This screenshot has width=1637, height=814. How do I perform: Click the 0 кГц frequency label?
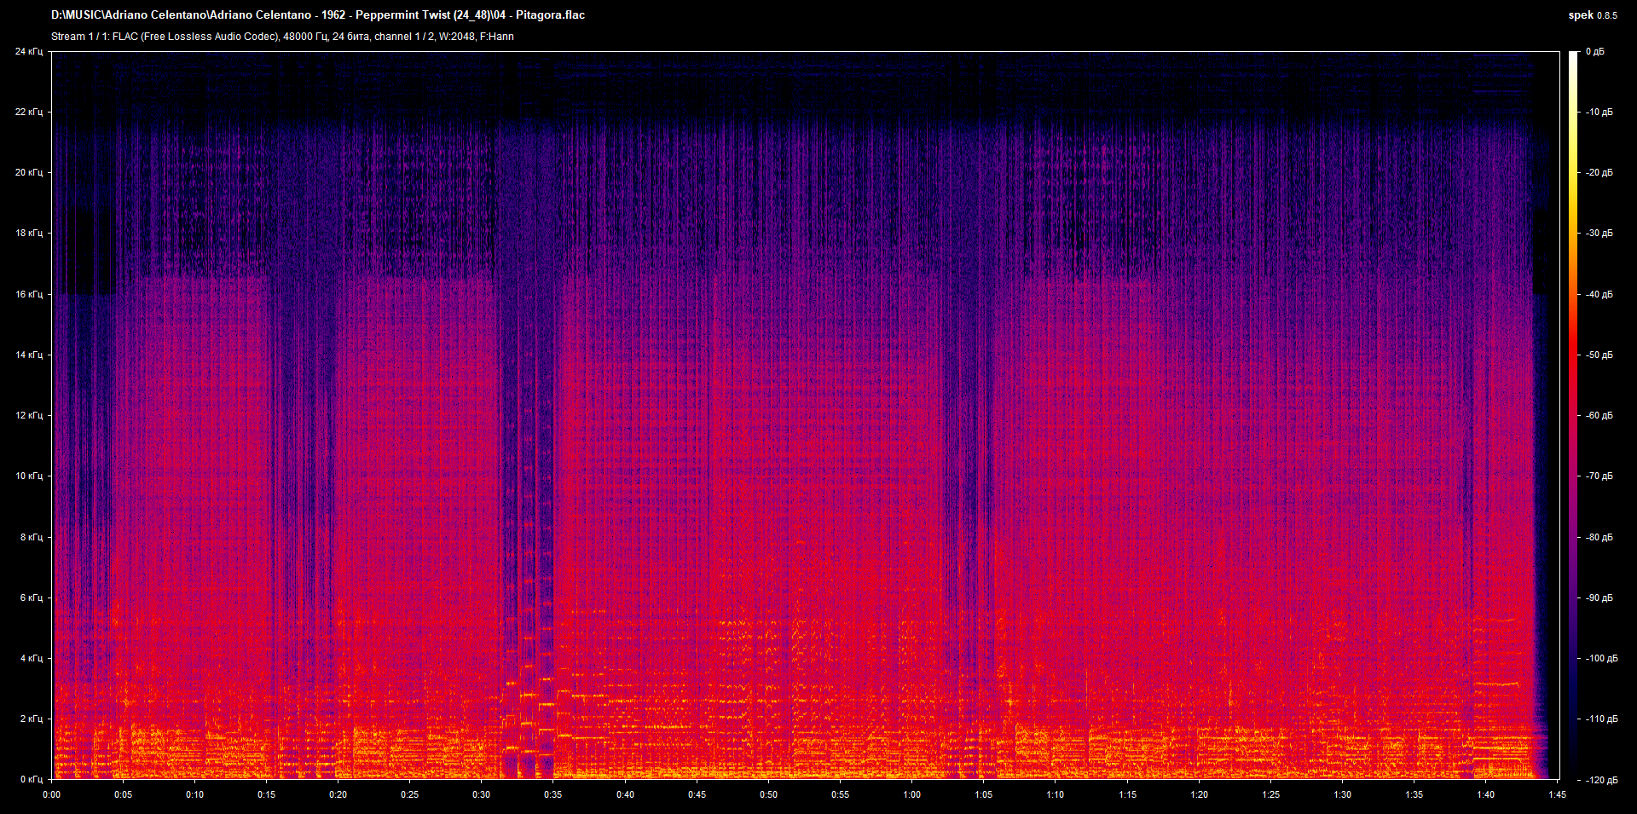(32, 779)
